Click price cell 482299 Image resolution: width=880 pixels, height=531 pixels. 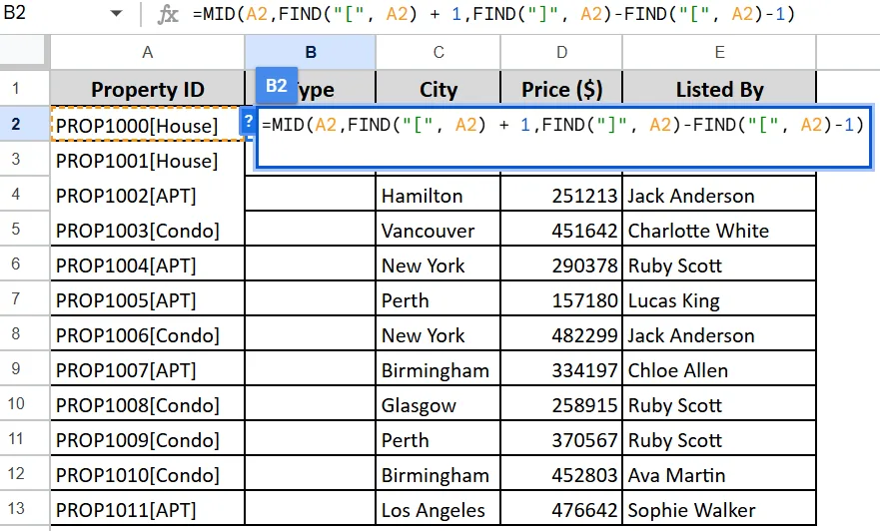[x=561, y=334]
